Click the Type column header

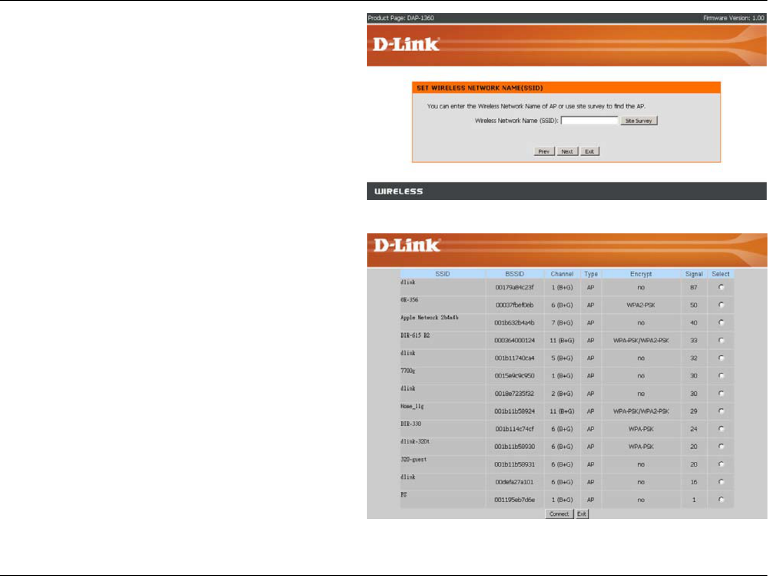(x=591, y=274)
